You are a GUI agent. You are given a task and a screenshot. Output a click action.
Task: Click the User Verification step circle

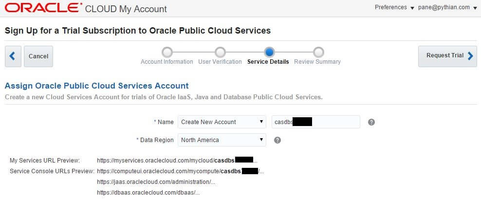[x=220, y=52]
